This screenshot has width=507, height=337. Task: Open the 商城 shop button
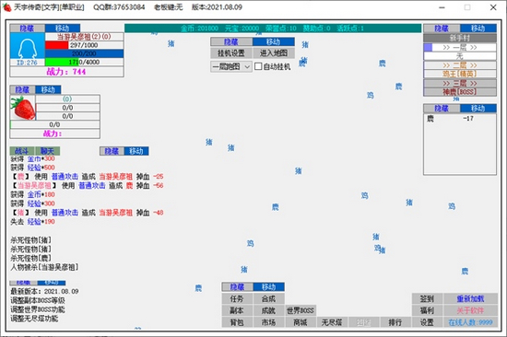(301, 322)
